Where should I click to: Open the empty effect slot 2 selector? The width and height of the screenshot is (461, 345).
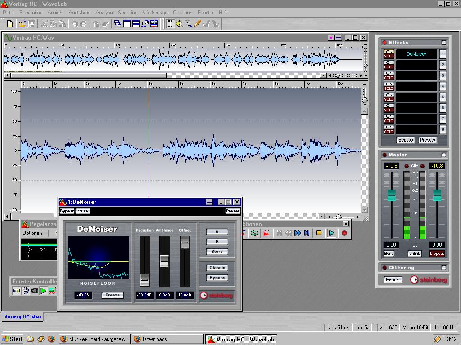[x=416, y=65]
